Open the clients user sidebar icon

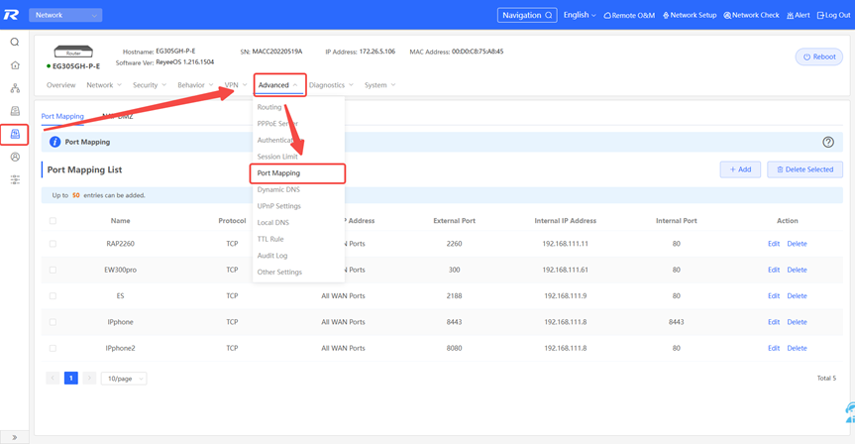coord(15,157)
